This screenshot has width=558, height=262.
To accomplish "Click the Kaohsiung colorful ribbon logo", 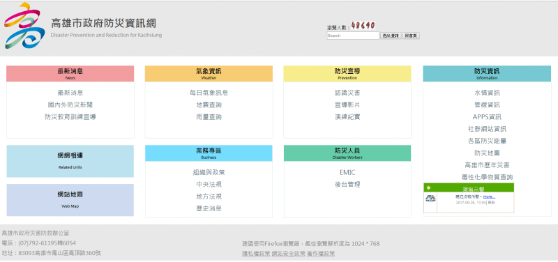I will tap(24, 26).
